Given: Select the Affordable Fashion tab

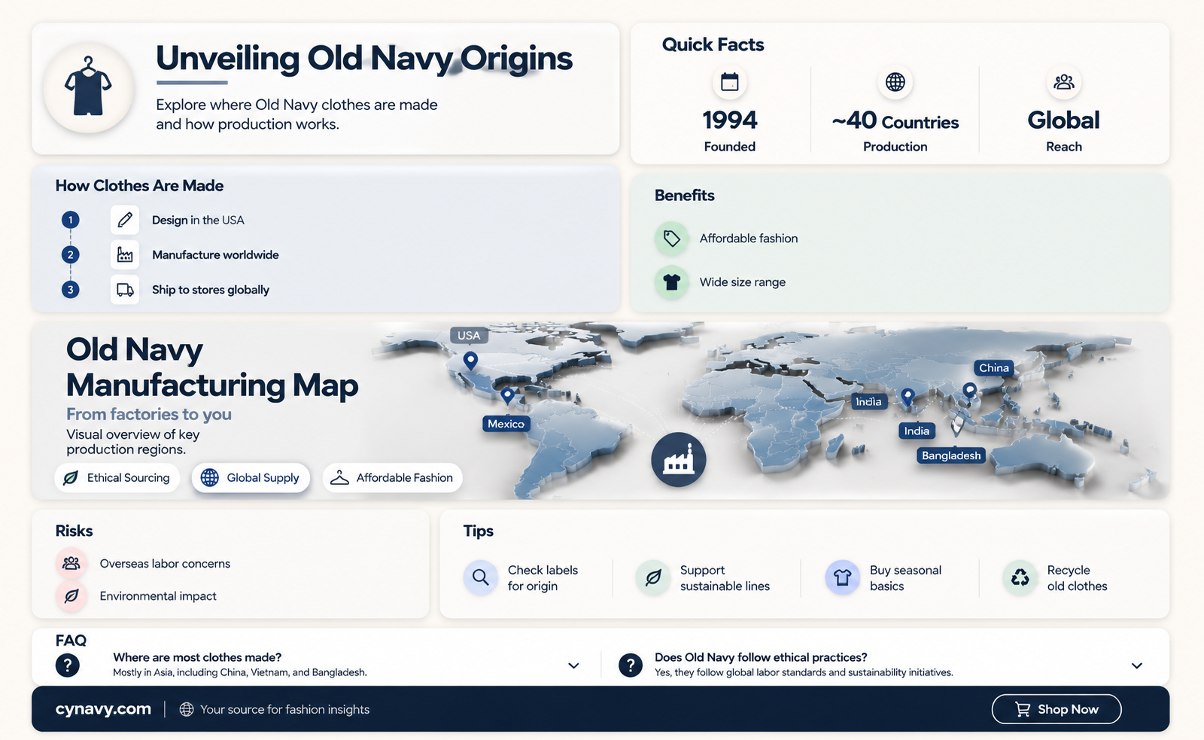Looking at the screenshot, I should 393,478.
